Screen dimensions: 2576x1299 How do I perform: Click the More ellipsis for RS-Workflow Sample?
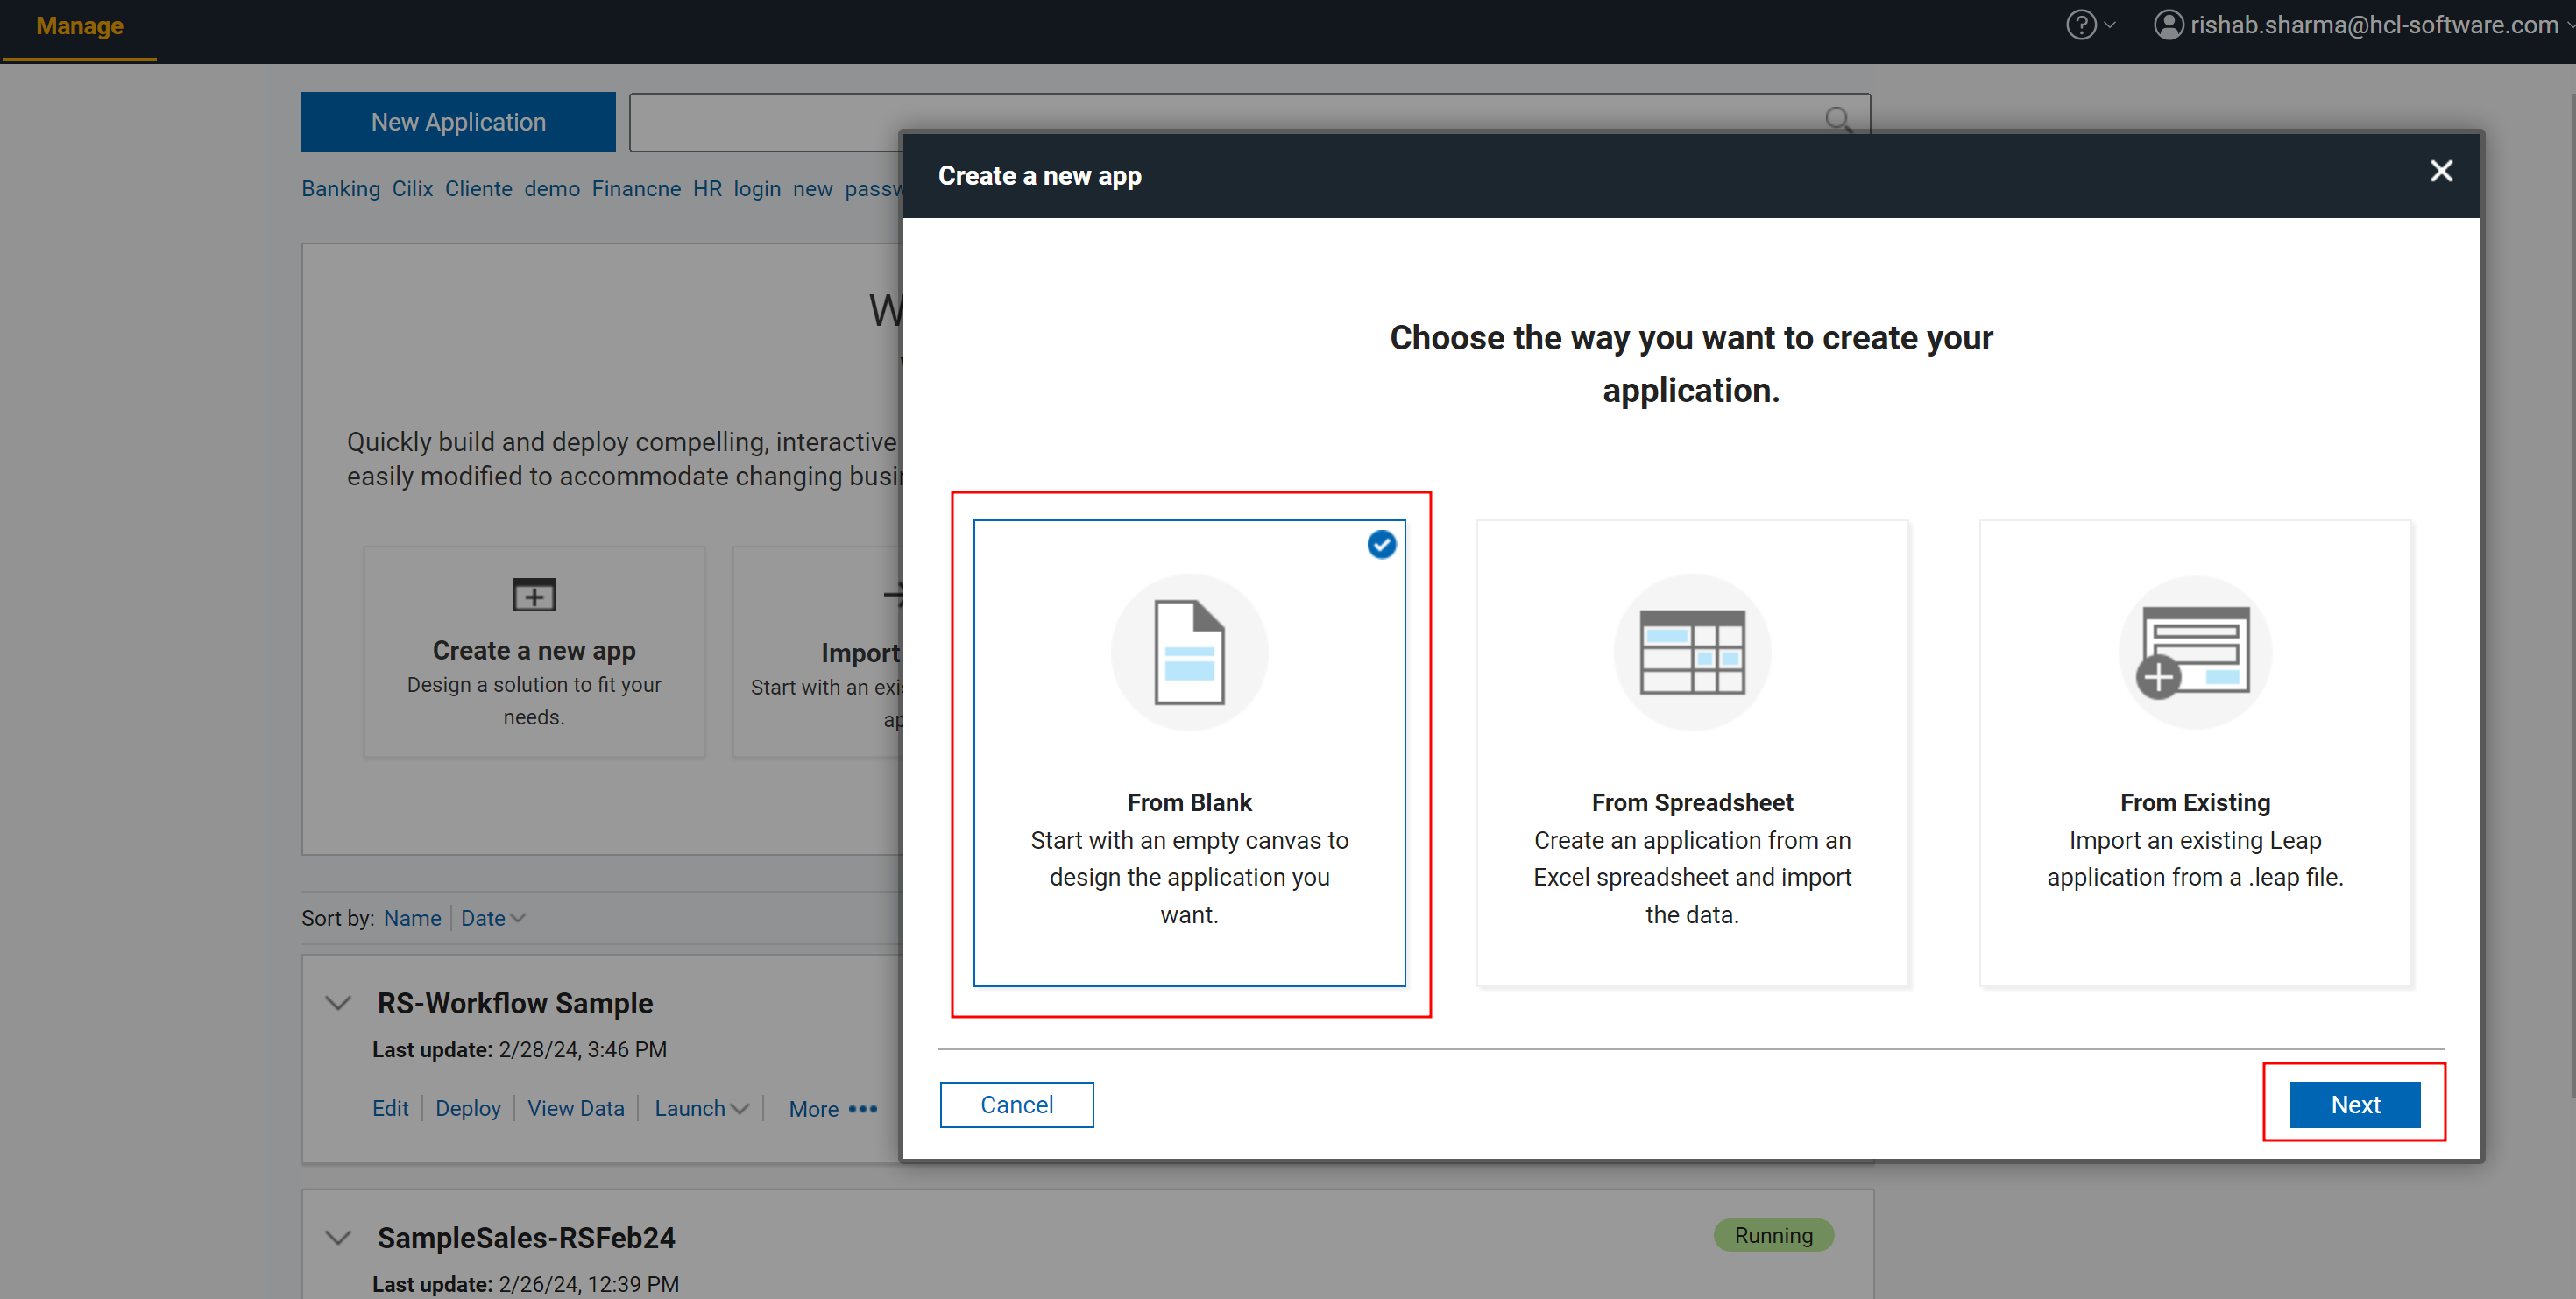point(862,1108)
